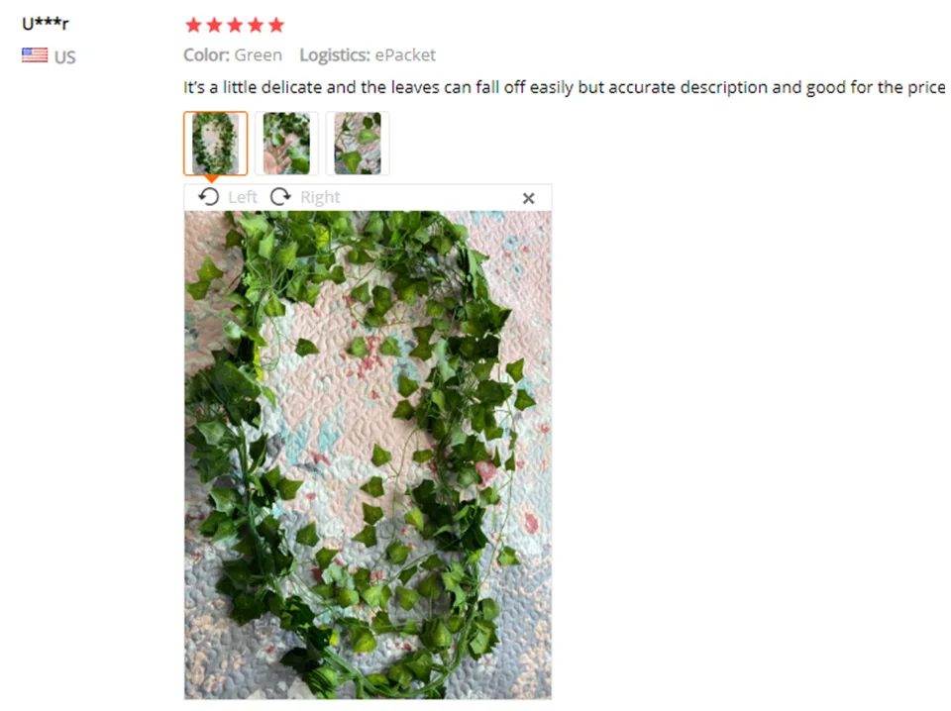The height and width of the screenshot is (711, 951).
Task: Click the rotate right arrow icon
Action: [x=280, y=197]
